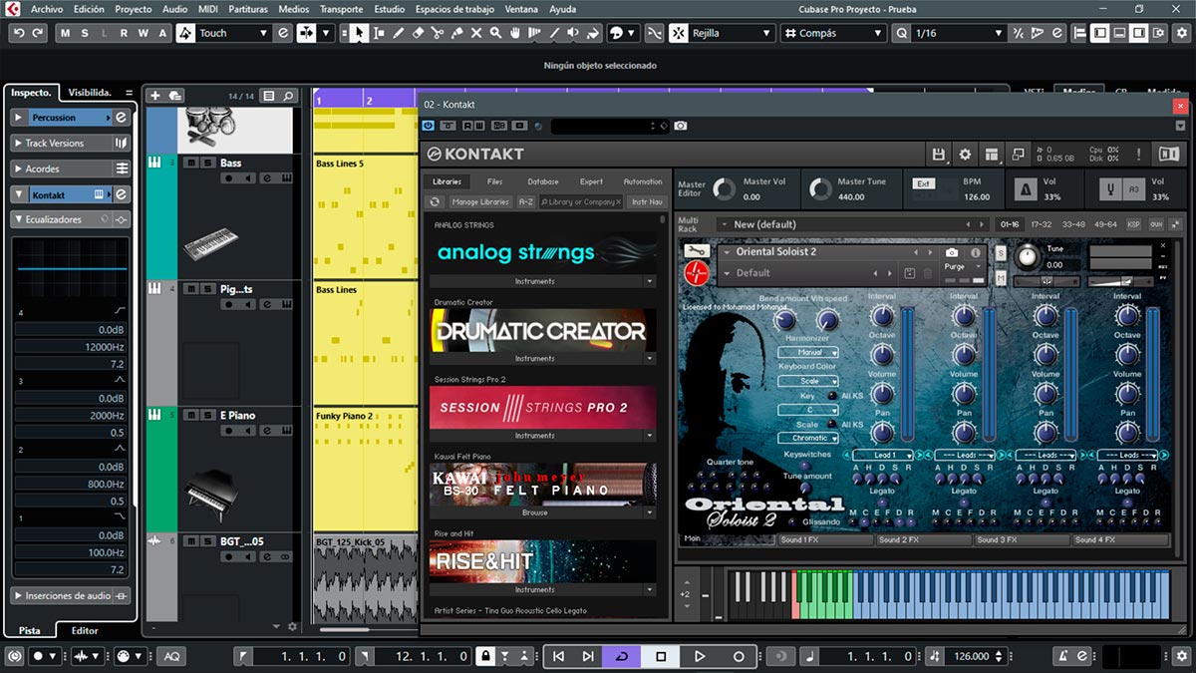Open Touch automation mode dropdown
Viewport: 1196px width, 673px height.
233,33
